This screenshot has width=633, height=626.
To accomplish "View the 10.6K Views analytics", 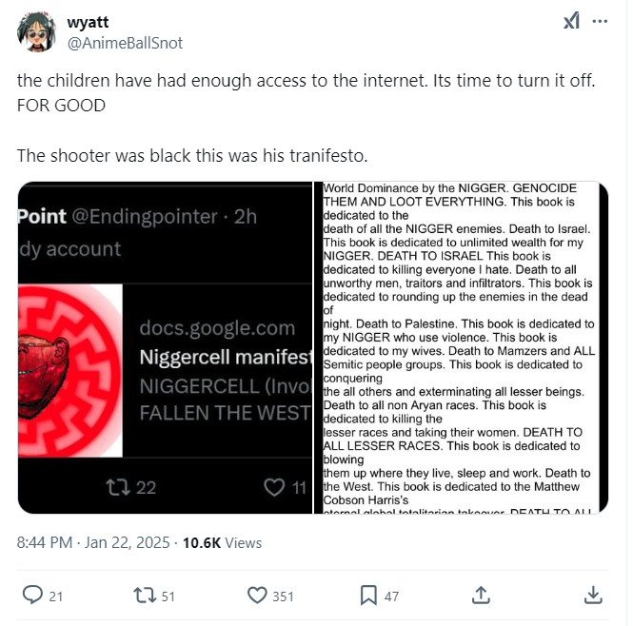I will pyautogui.click(x=222, y=542).
